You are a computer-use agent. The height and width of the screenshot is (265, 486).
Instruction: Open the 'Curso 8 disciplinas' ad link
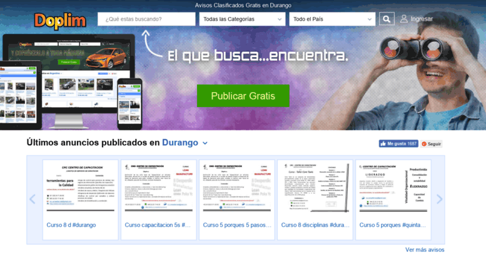click(315, 225)
